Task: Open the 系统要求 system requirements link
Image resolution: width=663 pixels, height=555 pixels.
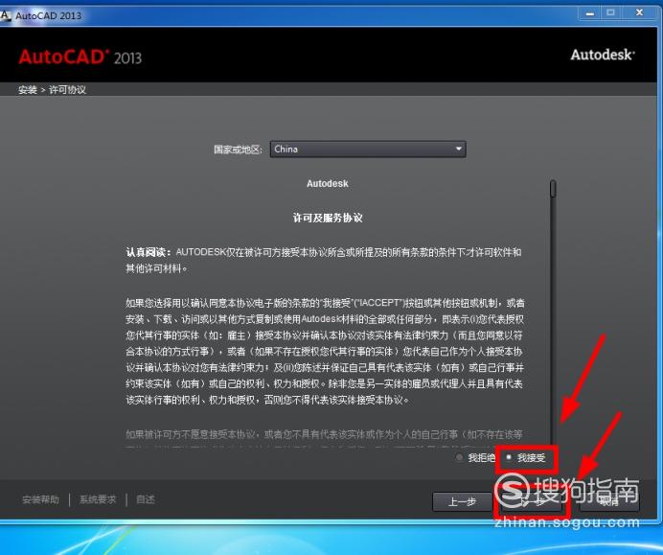Action: [98, 499]
